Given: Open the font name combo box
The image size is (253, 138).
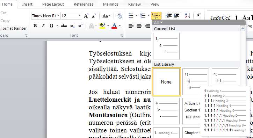Looking at the screenshot, I should 46,16.
